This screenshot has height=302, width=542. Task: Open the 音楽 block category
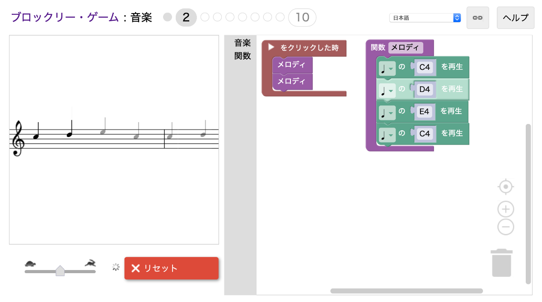pyautogui.click(x=242, y=43)
